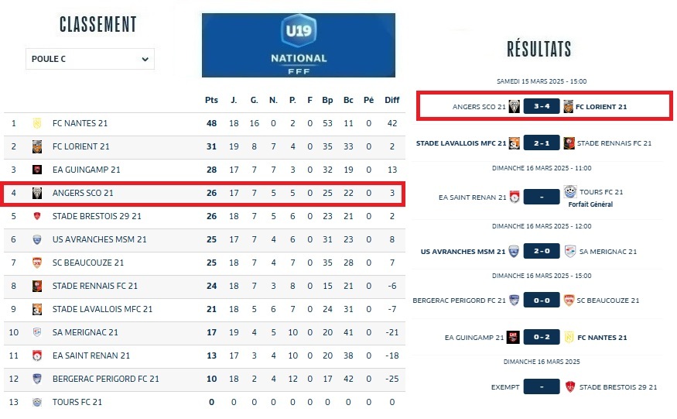The width and height of the screenshot is (677, 419).
Task: Open Angers SCO vs FC Lorient 3-4 score
Action: [x=542, y=107]
